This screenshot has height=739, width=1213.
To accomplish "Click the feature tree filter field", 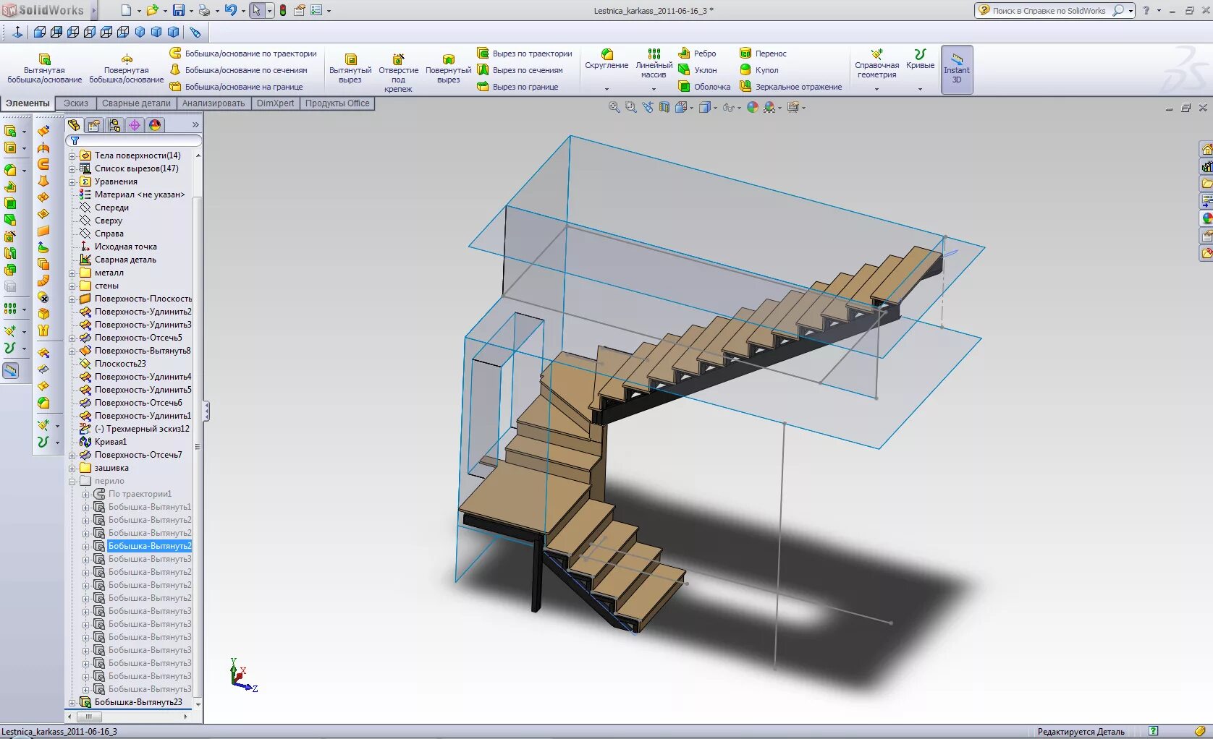I will click(134, 141).
